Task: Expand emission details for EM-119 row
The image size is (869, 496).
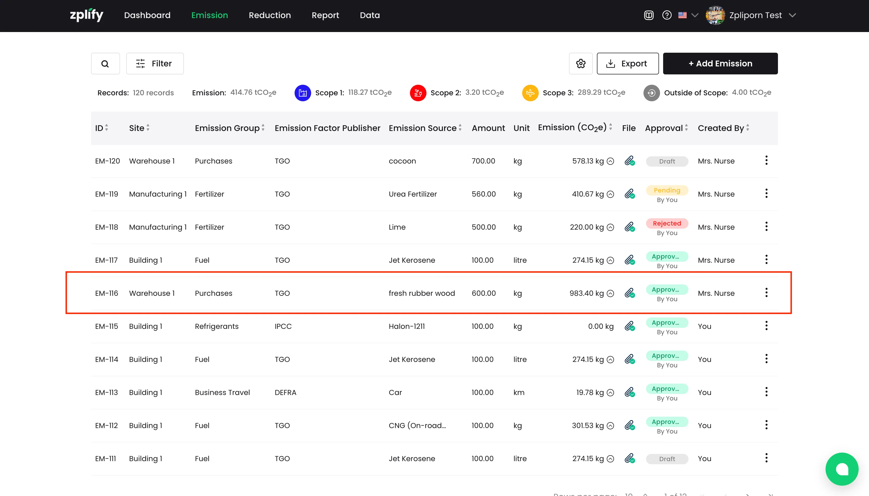Action: coord(610,194)
